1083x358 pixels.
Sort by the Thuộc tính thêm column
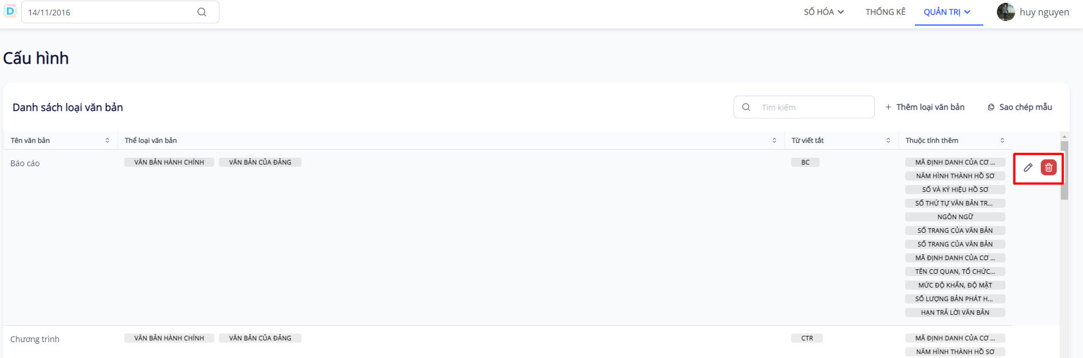[x=1002, y=141]
